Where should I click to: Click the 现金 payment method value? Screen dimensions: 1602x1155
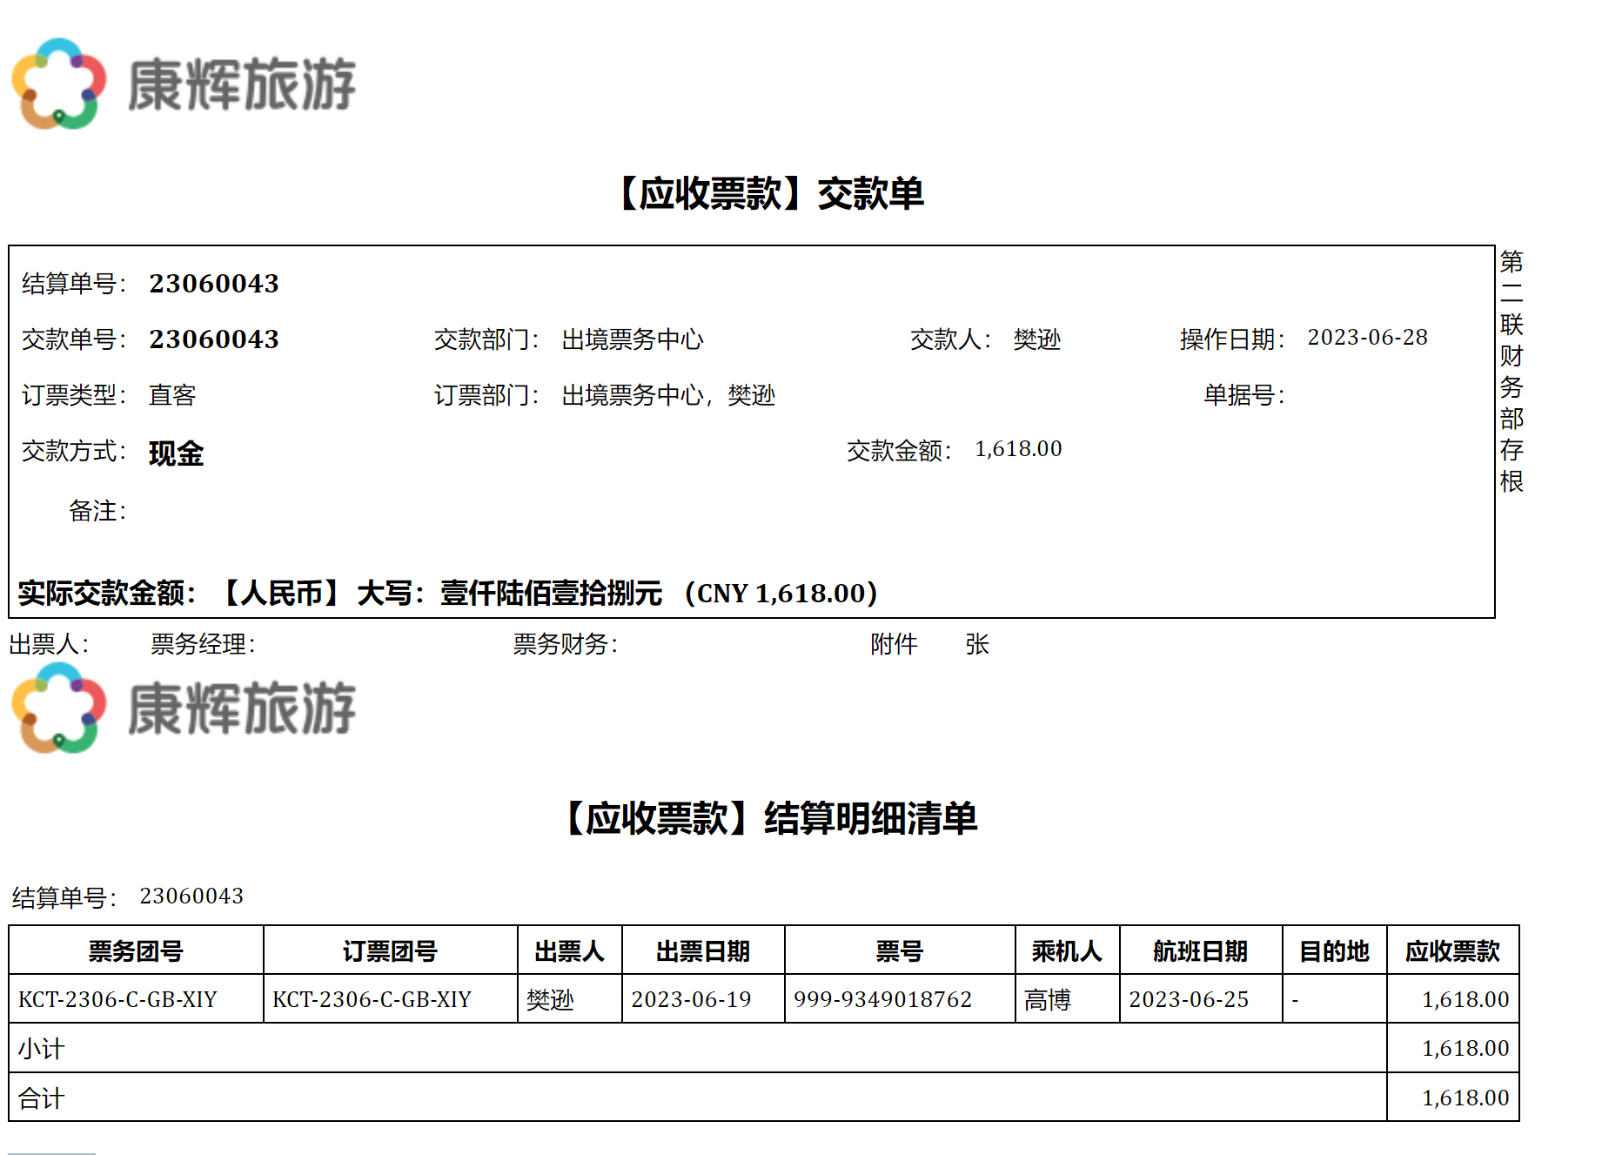point(176,453)
